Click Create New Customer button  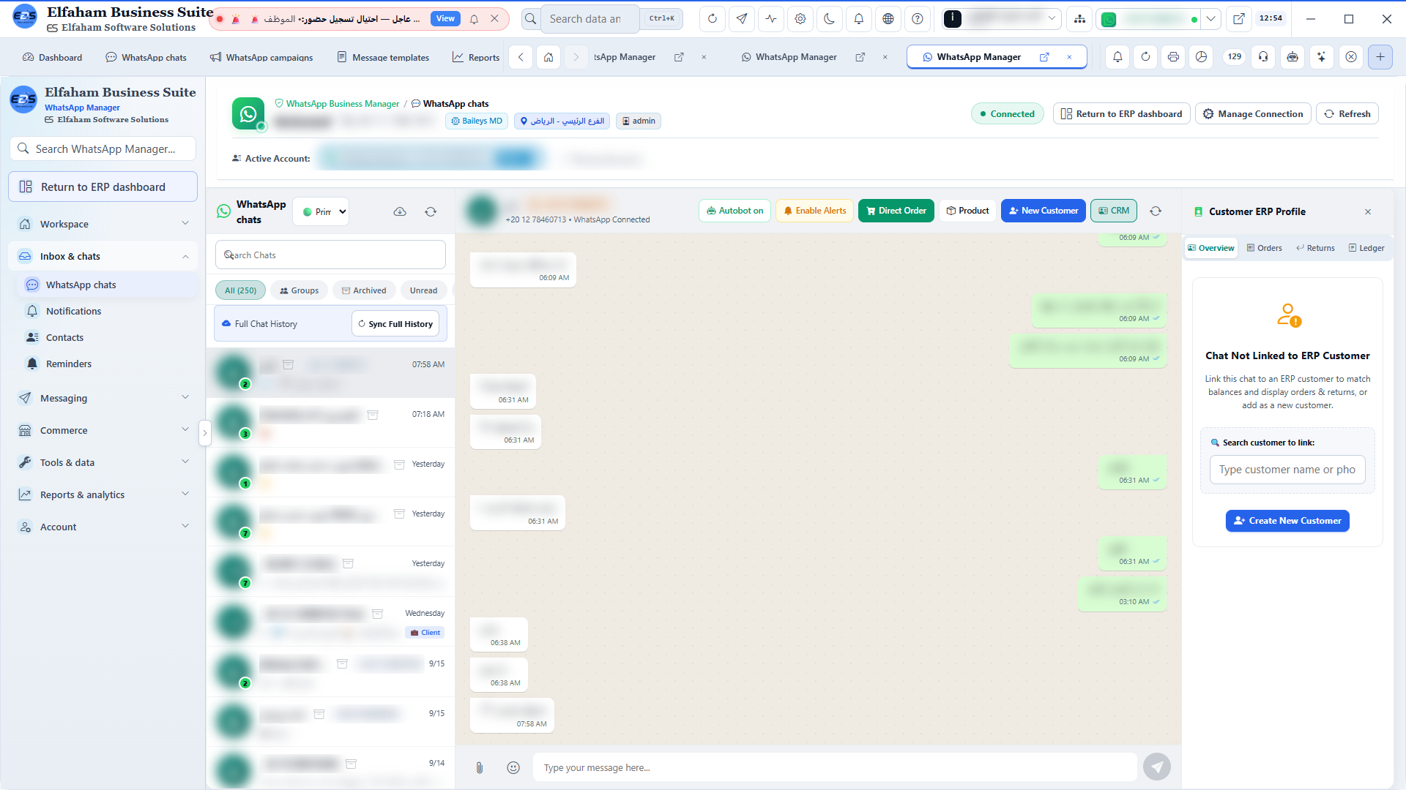pyautogui.click(x=1287, y=521)
